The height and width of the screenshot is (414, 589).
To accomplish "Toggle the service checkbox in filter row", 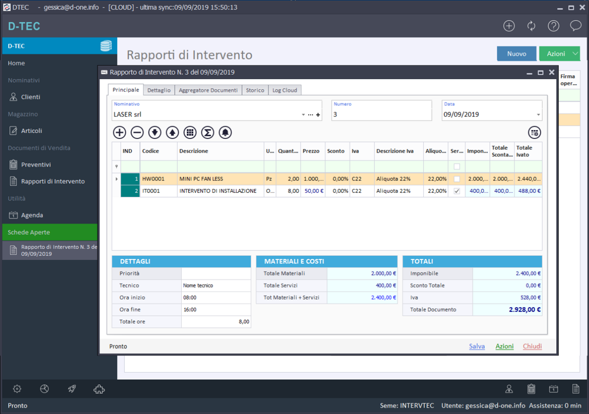I will click(x=457, y=166).
